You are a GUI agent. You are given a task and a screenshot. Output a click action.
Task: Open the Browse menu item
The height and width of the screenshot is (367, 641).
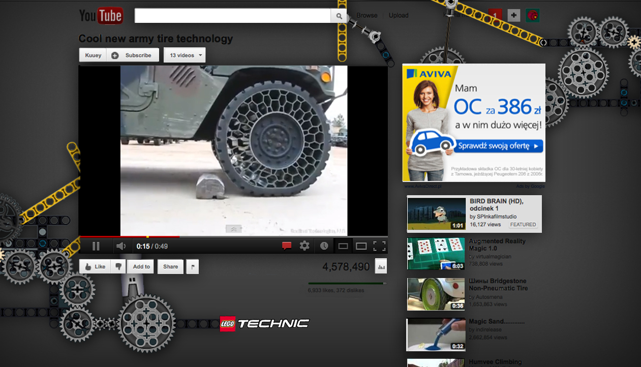367,15
